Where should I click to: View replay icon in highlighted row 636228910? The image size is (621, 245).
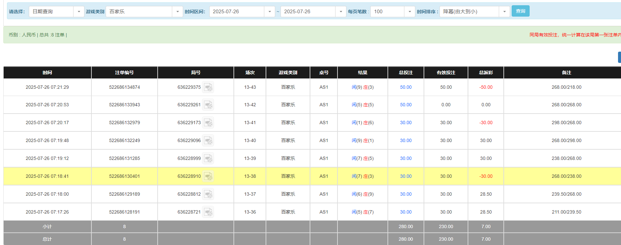(x=208, y=176)
